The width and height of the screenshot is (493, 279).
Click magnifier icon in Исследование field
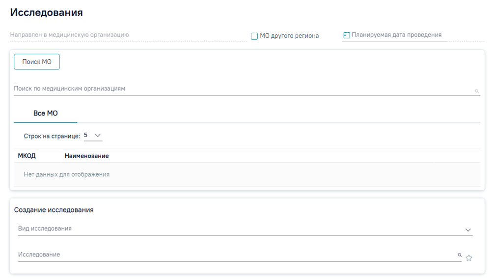[460, 255]
